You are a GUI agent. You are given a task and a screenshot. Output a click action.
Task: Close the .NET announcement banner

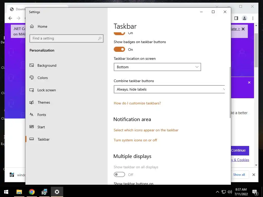click(x=243, y=29)
